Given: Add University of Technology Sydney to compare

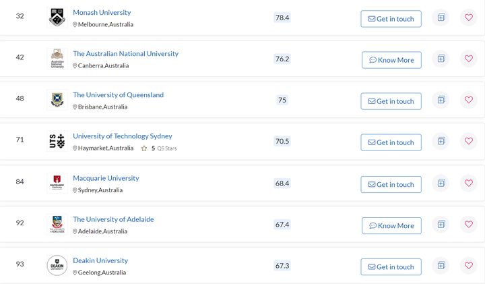Looking at the screenshot, I should point(441,141).
